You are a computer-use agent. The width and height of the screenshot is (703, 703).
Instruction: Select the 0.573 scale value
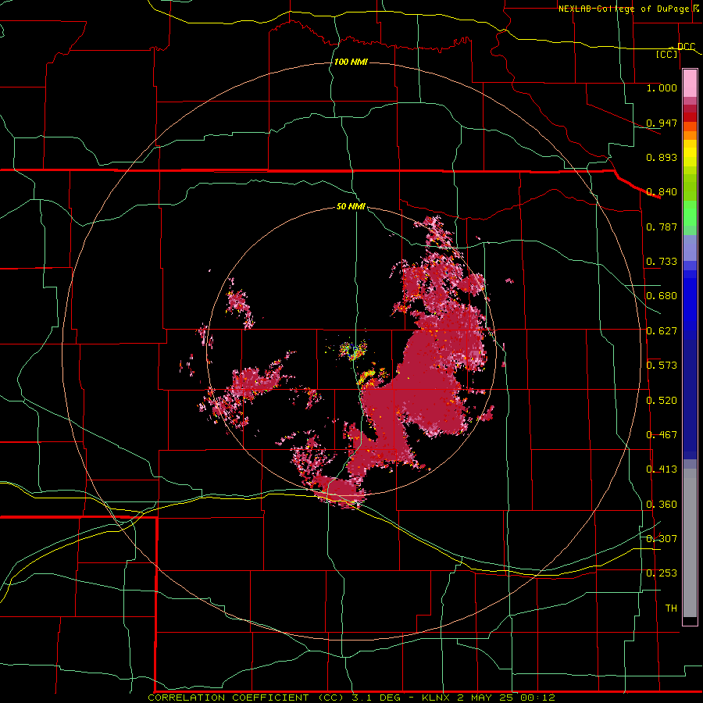[662, 366]
